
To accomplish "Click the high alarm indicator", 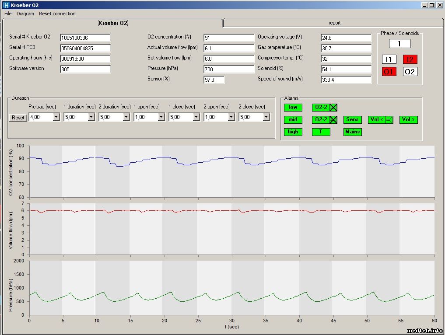I will (293, 132).
